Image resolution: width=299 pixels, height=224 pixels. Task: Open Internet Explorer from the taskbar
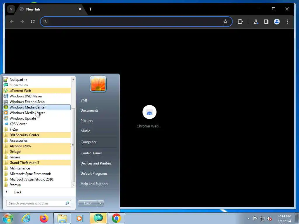click(x=26, y=218)
